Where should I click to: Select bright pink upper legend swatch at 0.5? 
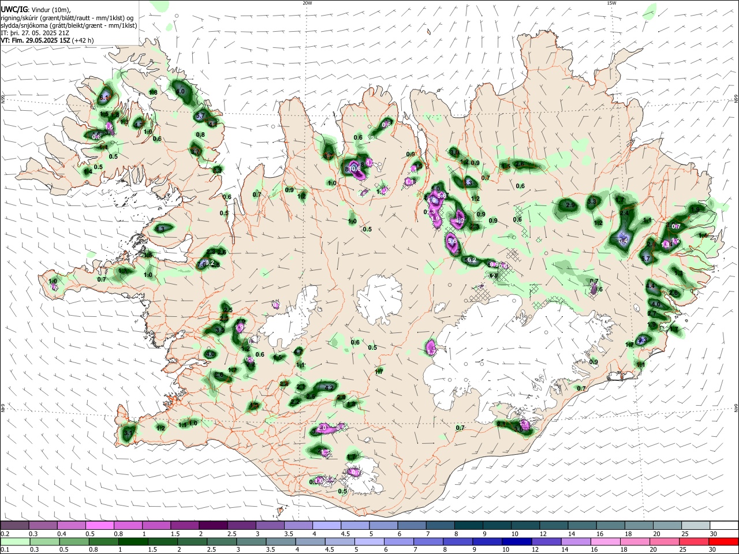click(x=100, y=526)
